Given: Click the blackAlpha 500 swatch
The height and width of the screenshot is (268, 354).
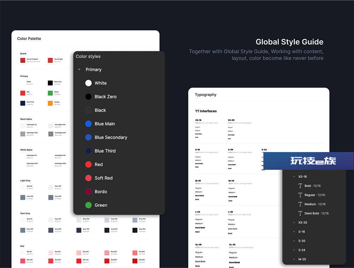Looking at the screenshot, I should click(23, 134).
